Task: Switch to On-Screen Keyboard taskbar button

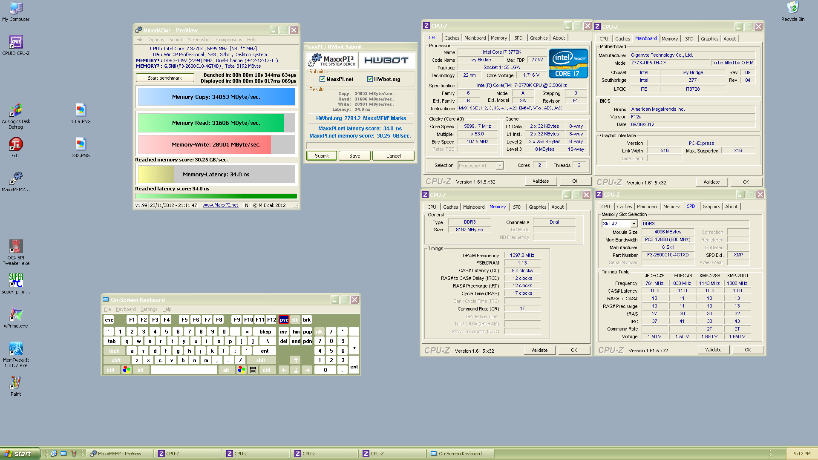Action: pos(461,454)
